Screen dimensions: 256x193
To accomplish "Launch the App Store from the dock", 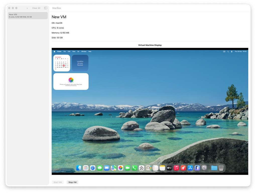I will (x=190, y=168).
